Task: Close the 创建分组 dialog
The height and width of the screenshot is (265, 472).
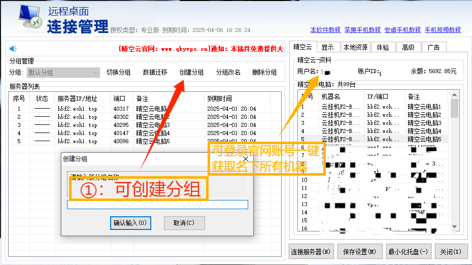Action: (246, 158)
